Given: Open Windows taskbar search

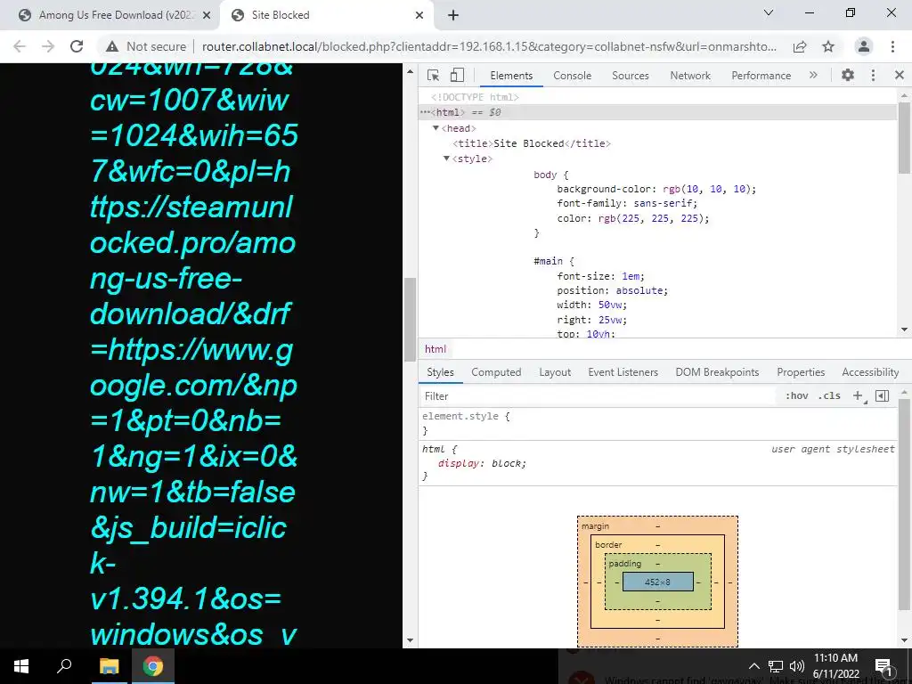Looking at the screenshot, I should (x=64, y=666).
